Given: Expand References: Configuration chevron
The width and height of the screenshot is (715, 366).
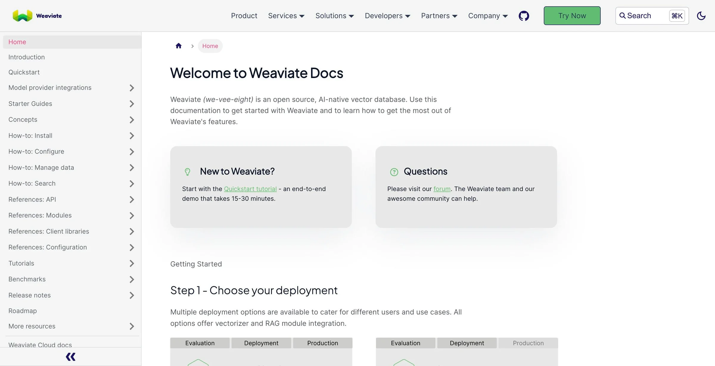Looking at the screenshot, I should (x=132, y=248).
